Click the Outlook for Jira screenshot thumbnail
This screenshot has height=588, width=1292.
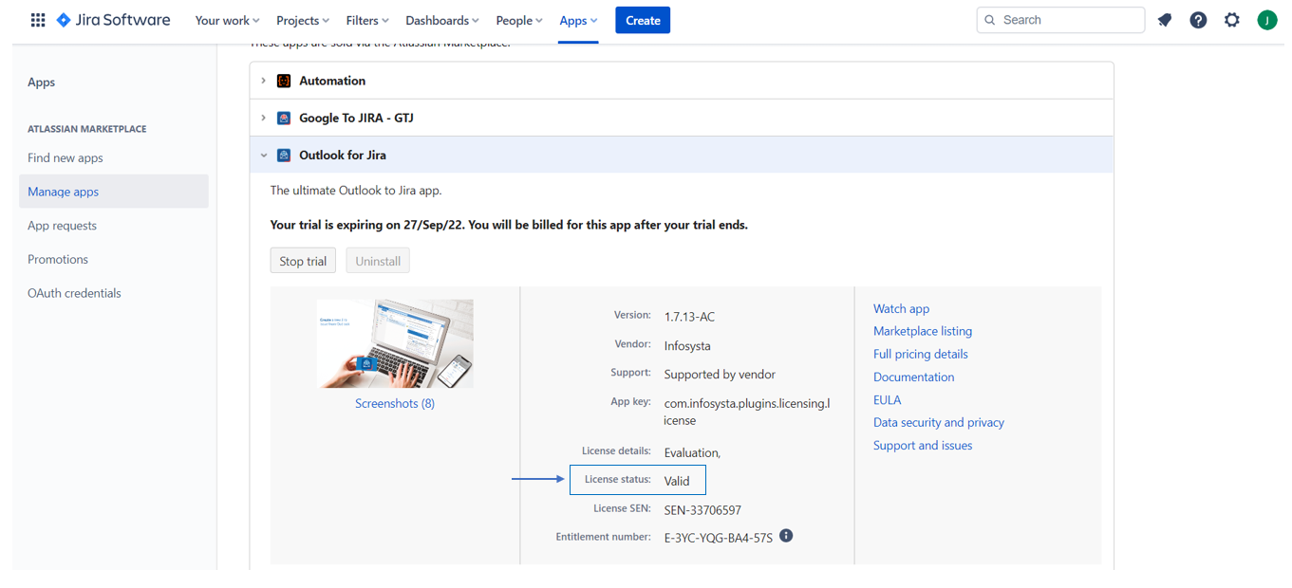pos(395,343)
